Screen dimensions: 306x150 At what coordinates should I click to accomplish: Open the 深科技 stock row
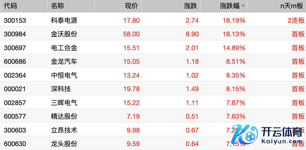pyautogui.click(x=61, y=89)
